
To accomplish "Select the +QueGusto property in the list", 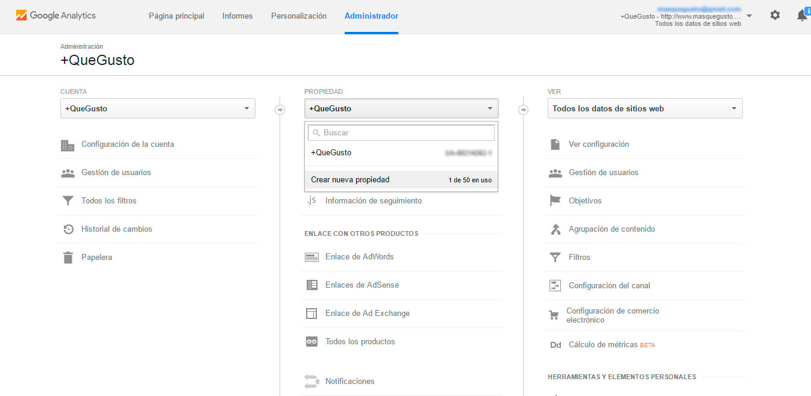I will pos(401,153).
